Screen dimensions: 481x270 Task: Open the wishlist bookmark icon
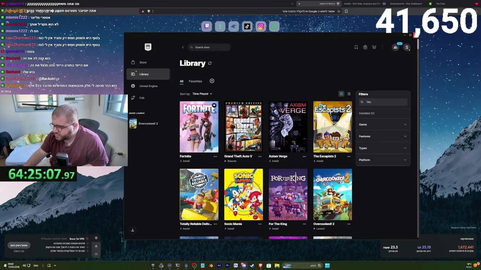[356, 47]
